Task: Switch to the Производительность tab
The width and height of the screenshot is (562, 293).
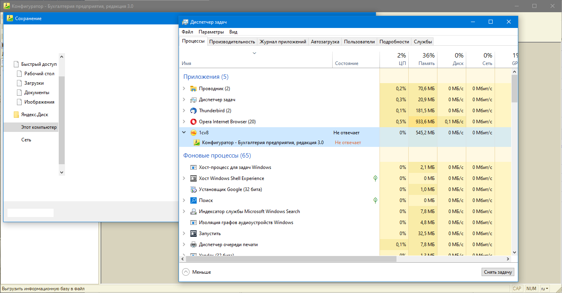Action: [232, 41]
